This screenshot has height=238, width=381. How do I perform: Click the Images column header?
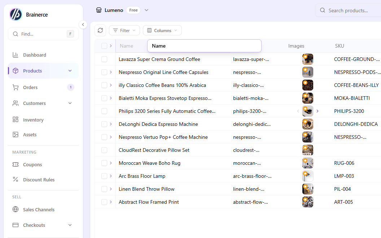coord(296,46)
